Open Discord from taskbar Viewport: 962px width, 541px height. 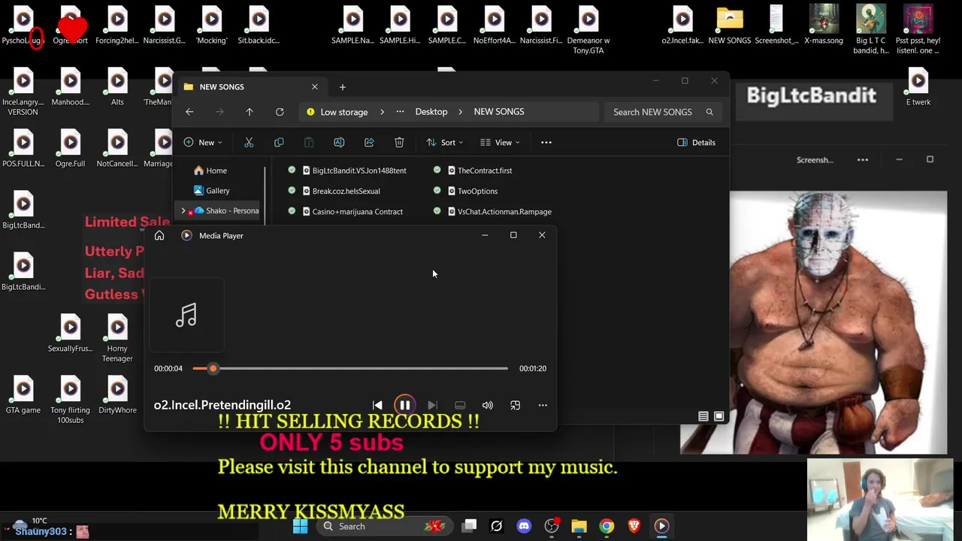point(524,526)
